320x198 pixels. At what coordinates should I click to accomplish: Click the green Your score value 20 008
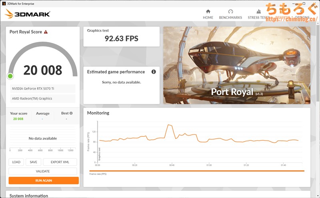click(x=18, y=119)
